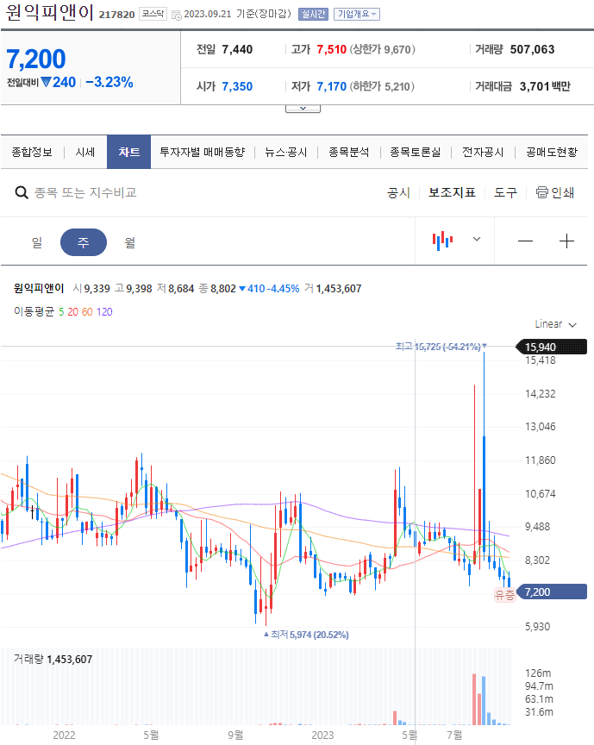Open the 투자자별 매매동향 tab
The height and width of the screenshot is (745, 594).
point(203,152)
